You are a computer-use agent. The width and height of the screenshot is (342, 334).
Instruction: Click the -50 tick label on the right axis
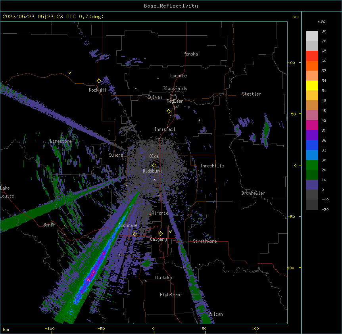[x=291, y=217]
